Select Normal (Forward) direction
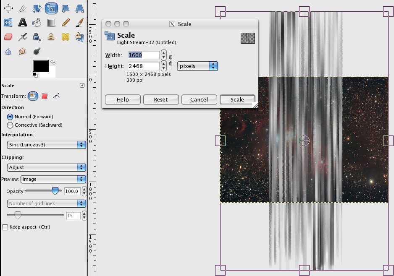 [10, 117]
